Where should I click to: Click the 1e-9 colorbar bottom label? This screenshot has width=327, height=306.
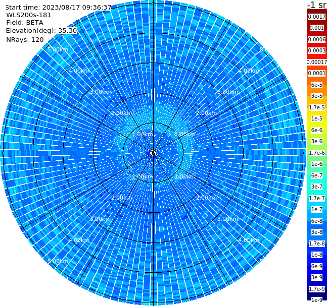(317, 300)
